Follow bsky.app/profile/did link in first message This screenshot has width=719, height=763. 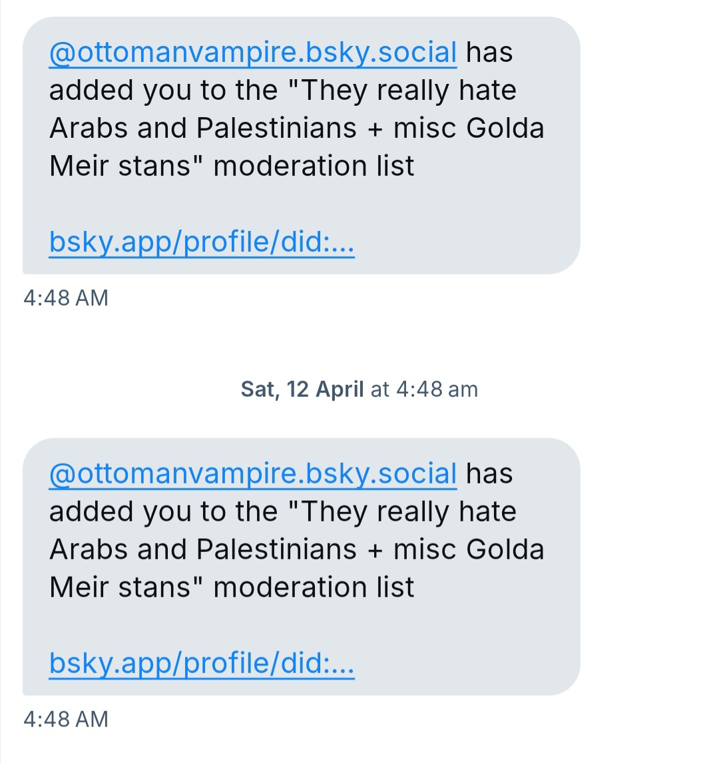tap(202, 242)
